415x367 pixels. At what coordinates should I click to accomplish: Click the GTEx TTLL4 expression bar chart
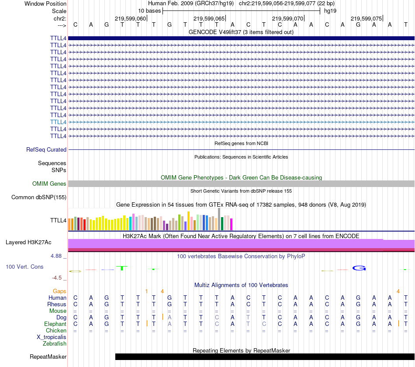tap(150, 219)
